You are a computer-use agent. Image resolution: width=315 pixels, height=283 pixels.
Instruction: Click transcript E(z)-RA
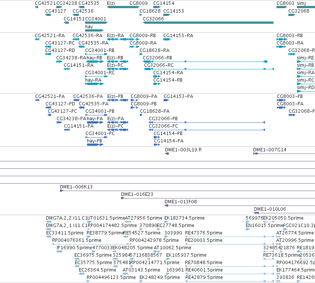(x=117, y=39)
